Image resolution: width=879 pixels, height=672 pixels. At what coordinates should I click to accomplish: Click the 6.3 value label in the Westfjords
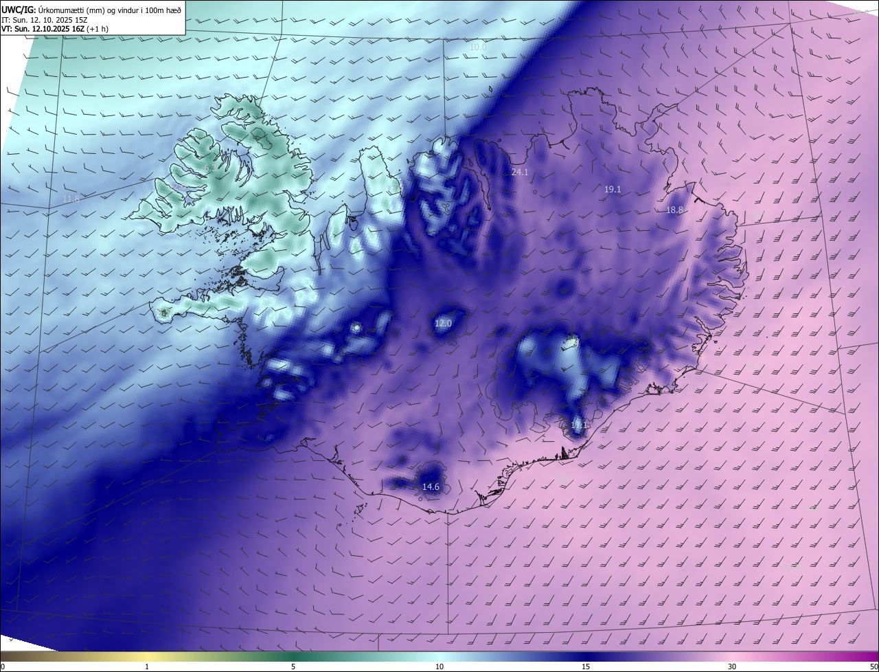[209, 168]
